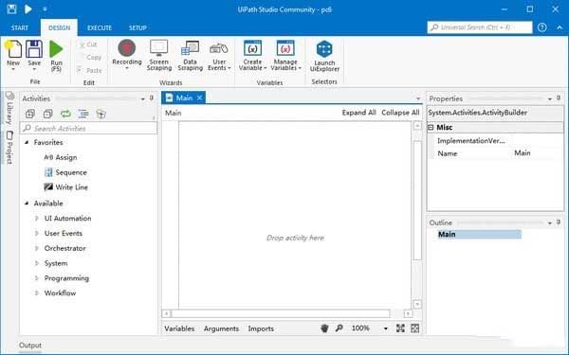The height and width of the screenshot is (355, 569).
Task: Click the New file icon in ribbon
Action: pyautogui.click(x=13, y=49)
